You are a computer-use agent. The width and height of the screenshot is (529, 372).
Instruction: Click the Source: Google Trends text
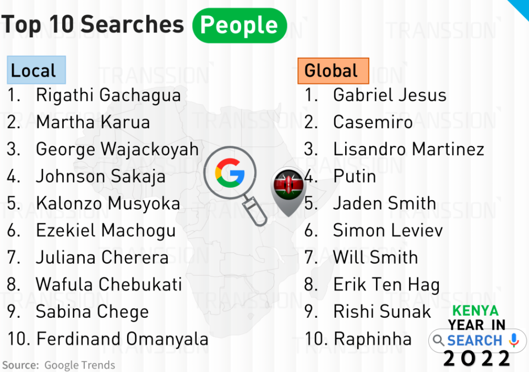coord(59,365)
